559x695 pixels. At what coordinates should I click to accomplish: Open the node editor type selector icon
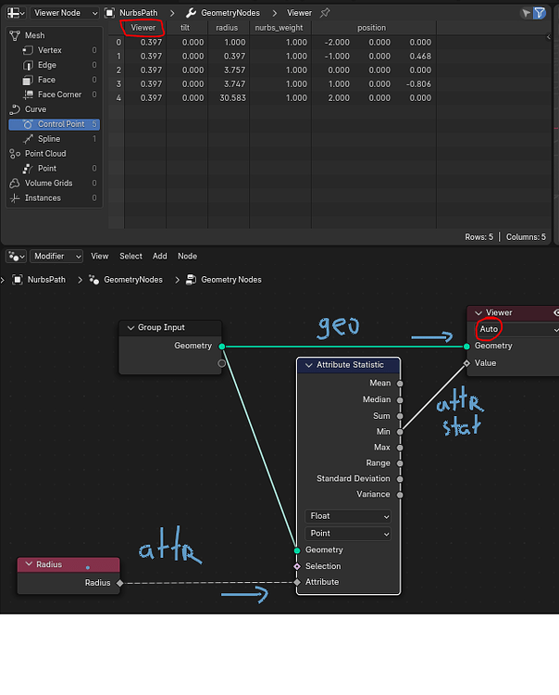(x=16, y=256)
